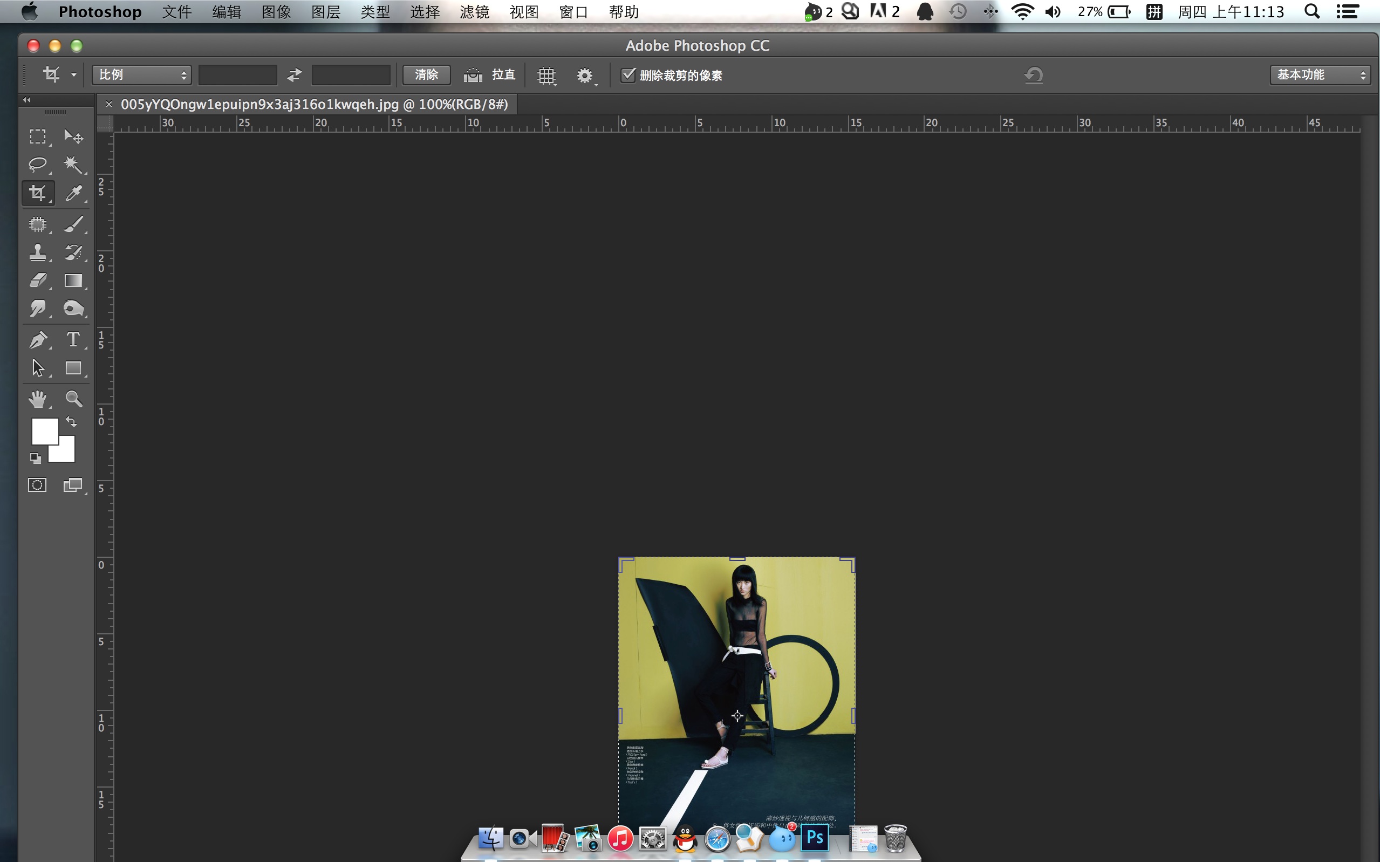Screen dimensions: 1380x862
Task: Click the 拉直 straighten button
Action: (490, 74)
